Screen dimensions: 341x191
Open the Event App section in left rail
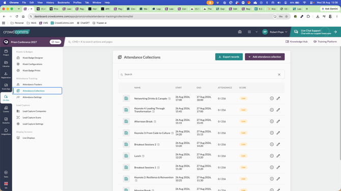(x=6, y=86)
